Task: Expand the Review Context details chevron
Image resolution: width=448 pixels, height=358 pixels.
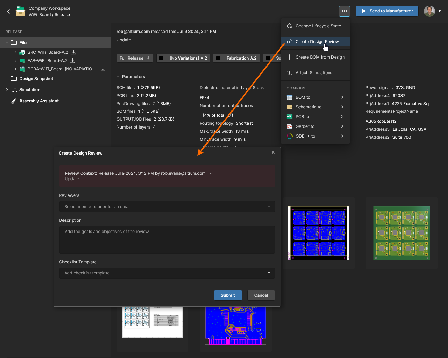Action: point(211,173)
